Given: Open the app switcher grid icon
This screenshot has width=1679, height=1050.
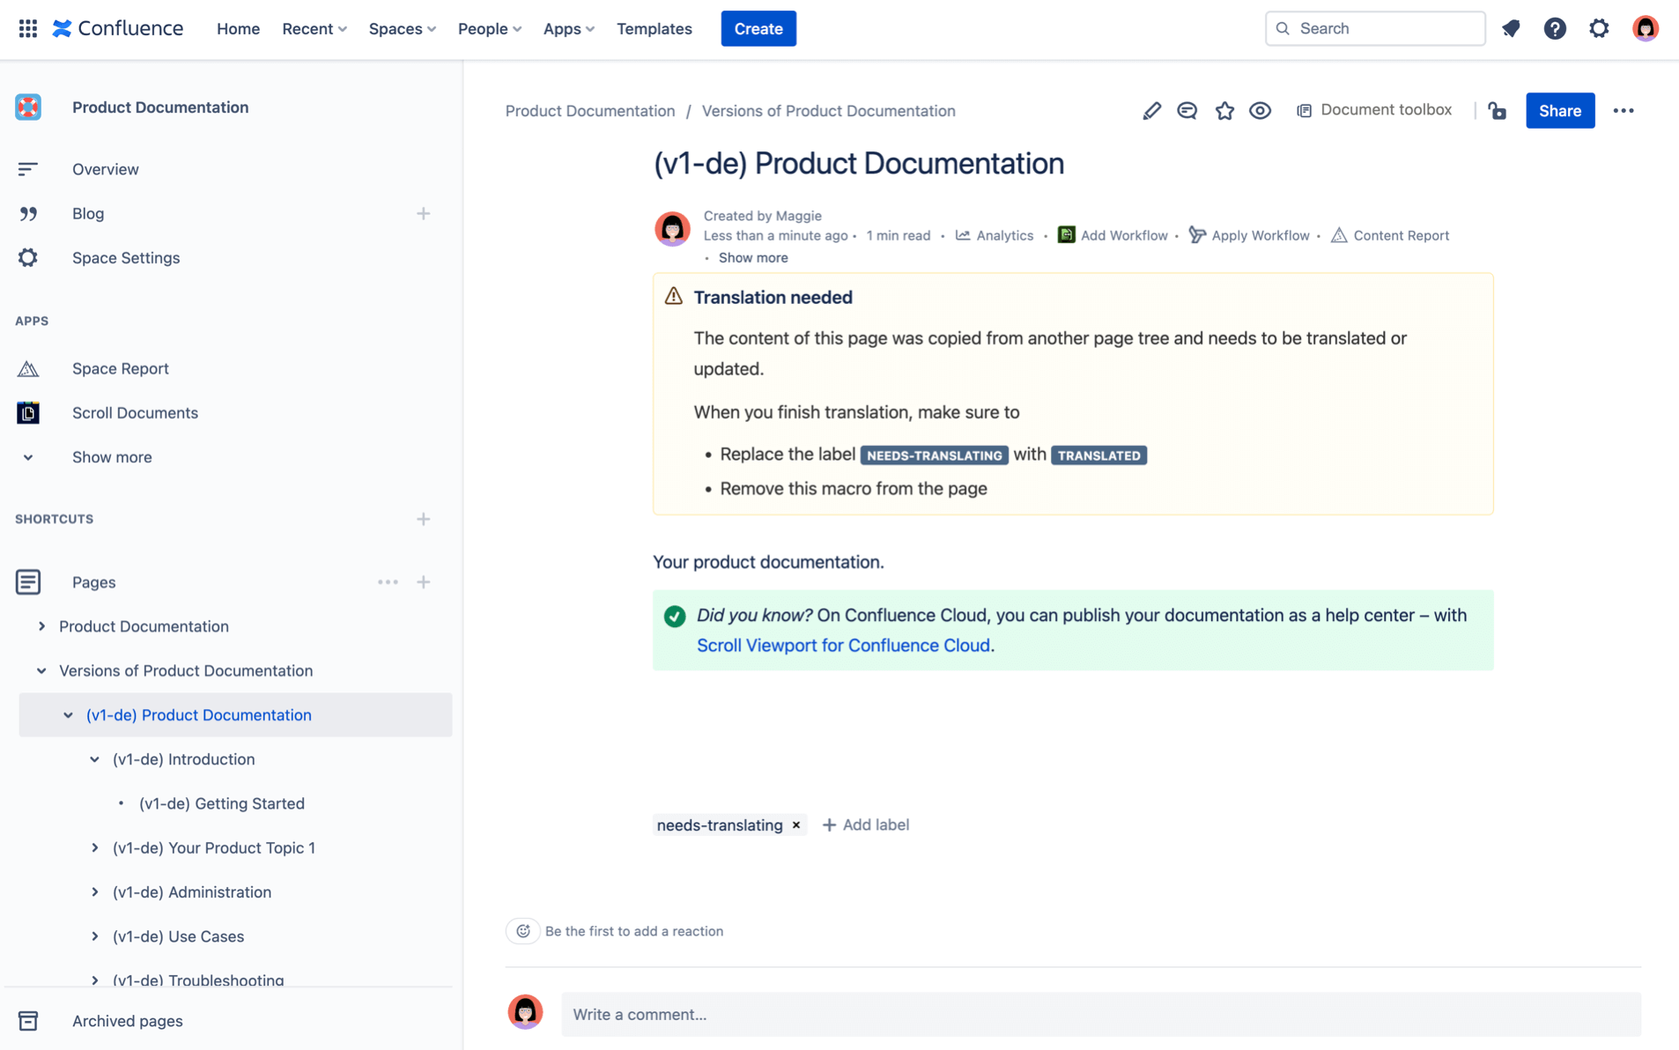Looking at the screenshot, I should click(x=27, y=28).
